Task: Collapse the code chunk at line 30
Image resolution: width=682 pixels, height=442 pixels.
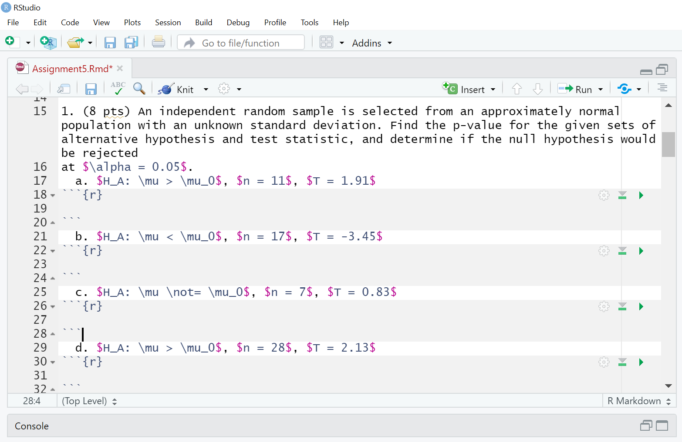Action: [53, 362]
